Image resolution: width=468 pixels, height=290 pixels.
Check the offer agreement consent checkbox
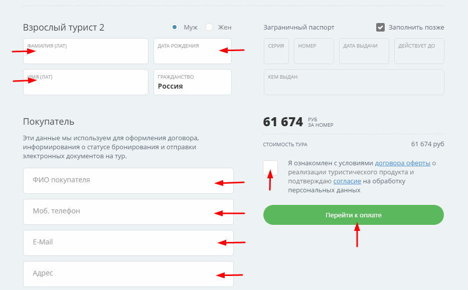(270, 168)
